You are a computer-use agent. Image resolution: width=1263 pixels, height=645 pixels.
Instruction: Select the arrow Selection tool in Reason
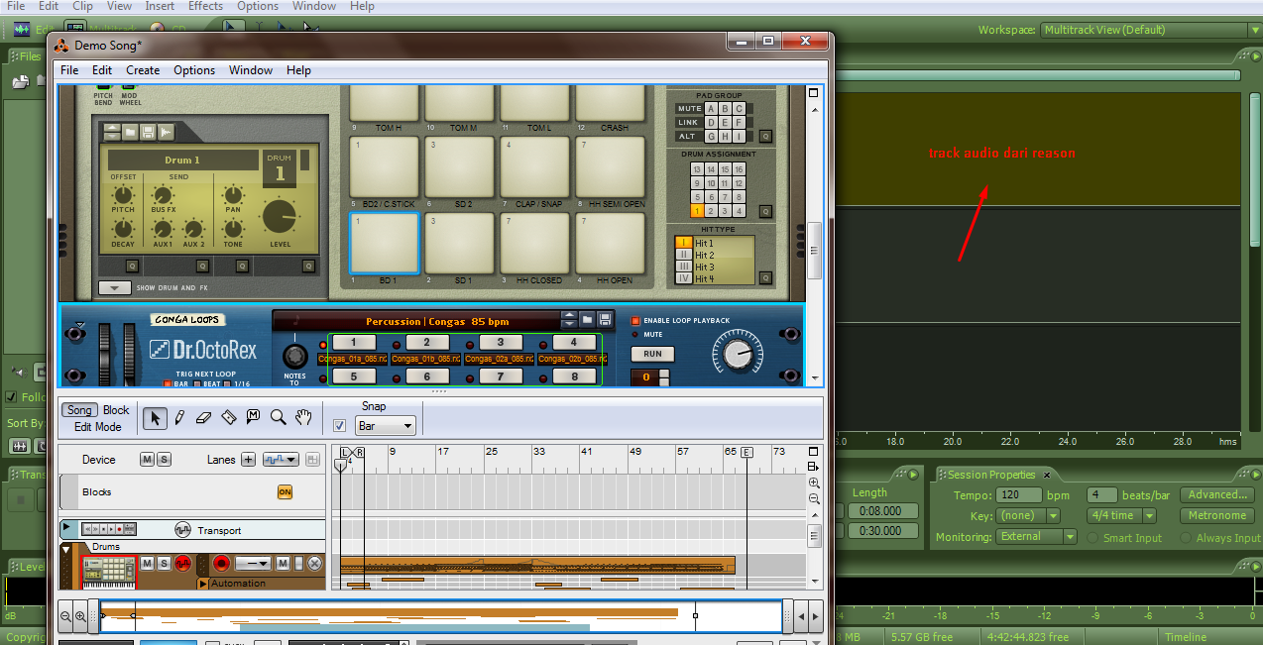[155, 418]
